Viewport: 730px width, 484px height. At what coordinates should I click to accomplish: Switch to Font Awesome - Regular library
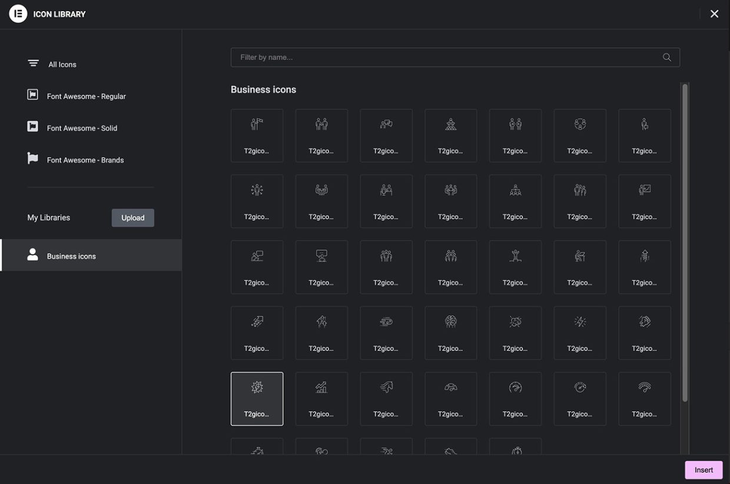pyautogui.click(x=86, y=96)
